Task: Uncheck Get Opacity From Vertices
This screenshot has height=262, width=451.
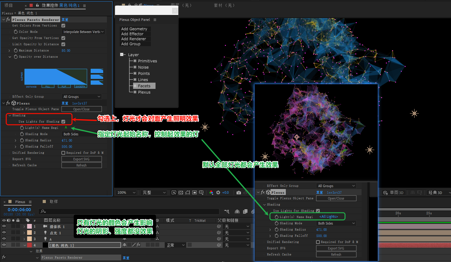Action: point(63,38)
